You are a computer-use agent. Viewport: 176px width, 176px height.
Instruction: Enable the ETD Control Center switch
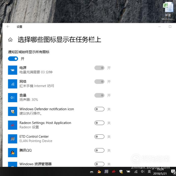[x=99, y=137]
